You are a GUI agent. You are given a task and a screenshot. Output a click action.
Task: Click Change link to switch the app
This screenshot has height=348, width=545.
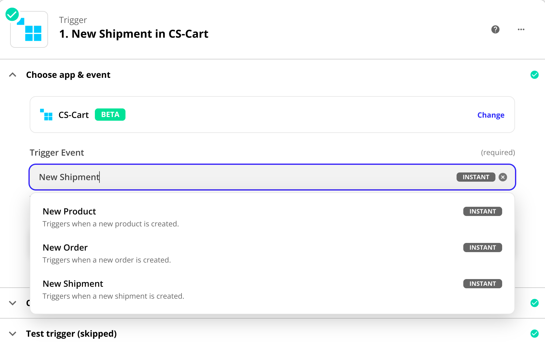tap(491, 115)
